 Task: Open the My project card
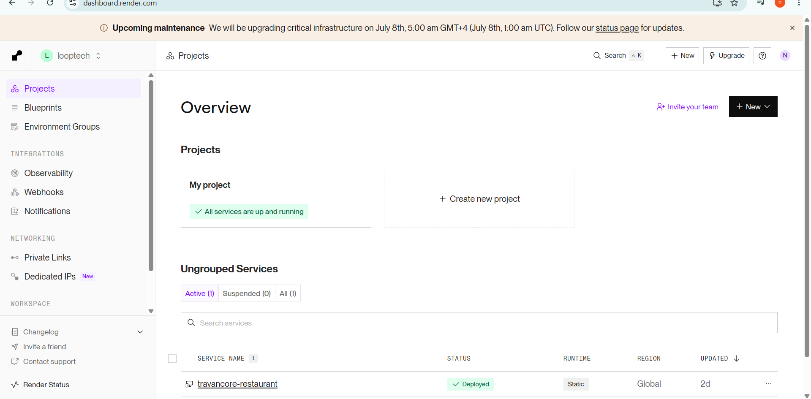(x=276, y=198)
